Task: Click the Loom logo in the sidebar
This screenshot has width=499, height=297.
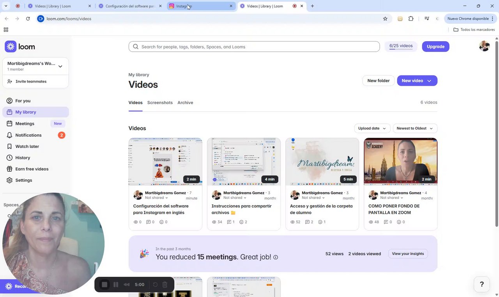Action: point(20,47)
